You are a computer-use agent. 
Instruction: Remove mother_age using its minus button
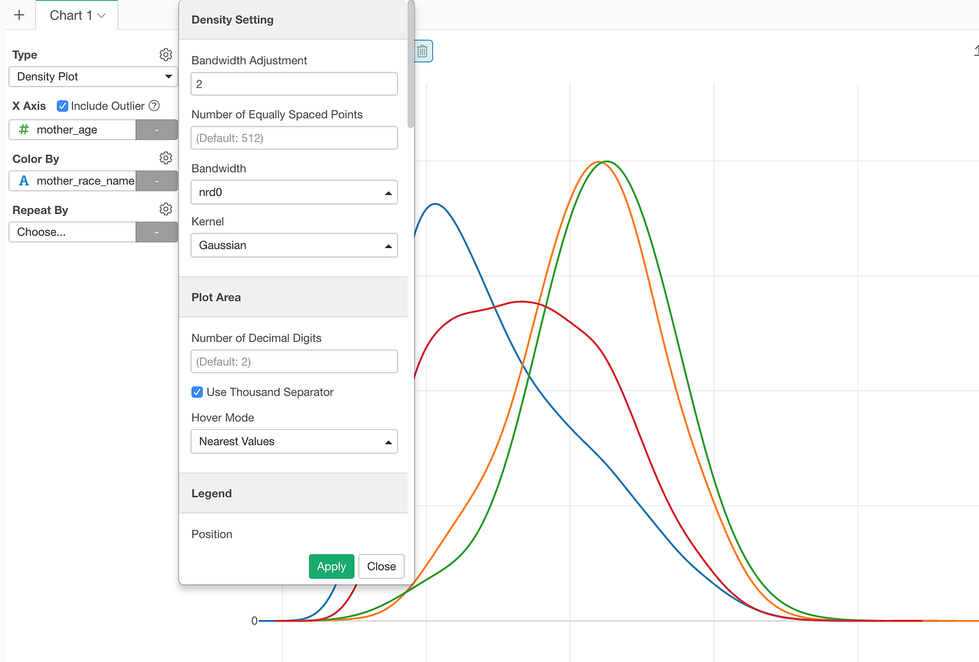(x=157, y=129)
